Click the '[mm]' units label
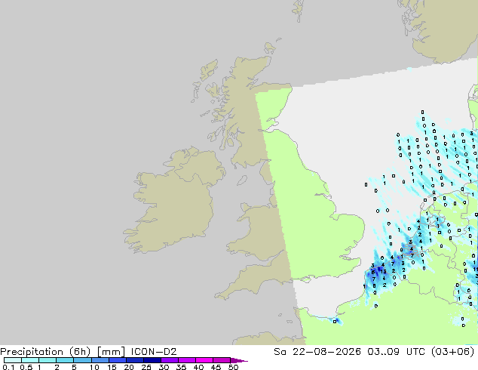 [x=111, y=352]
